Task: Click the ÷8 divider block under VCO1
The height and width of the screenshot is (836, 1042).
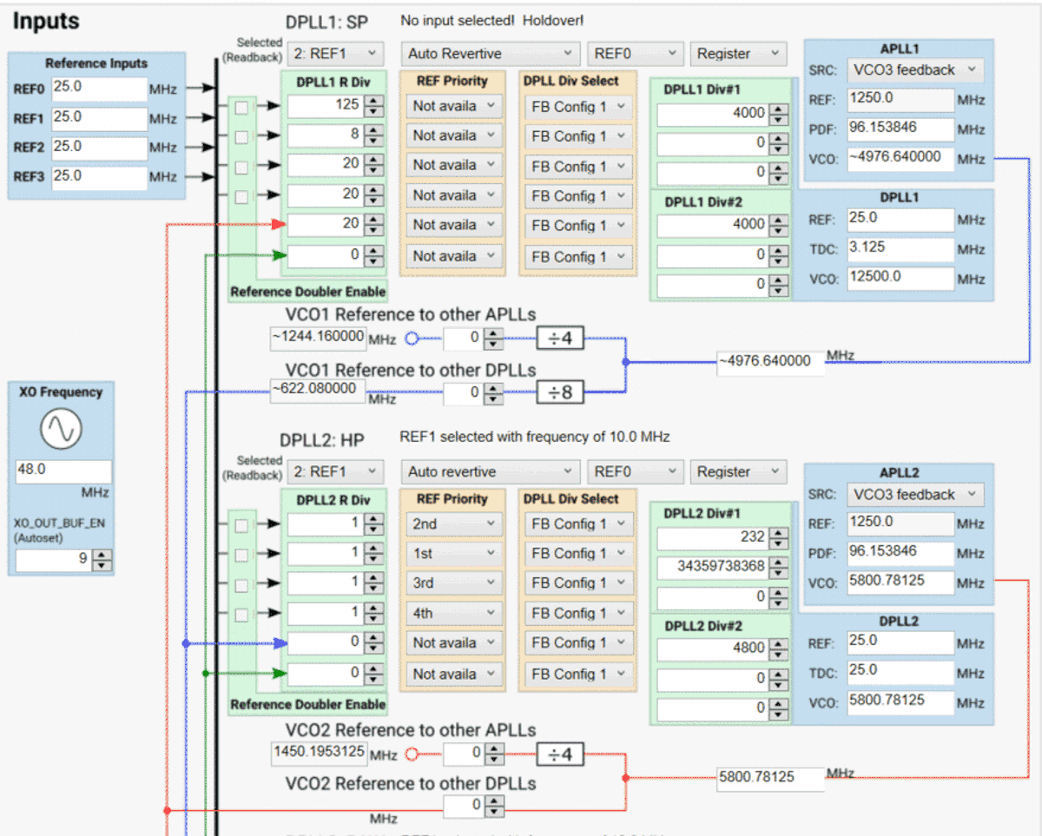Action: 559,392
